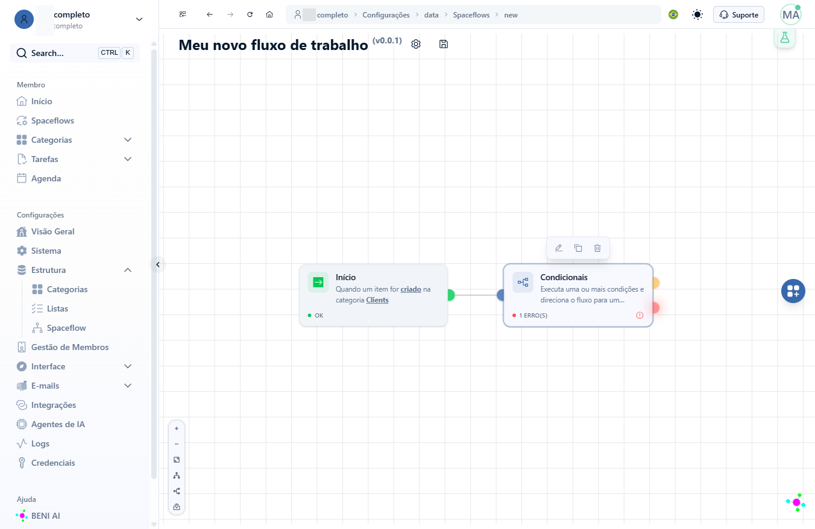Duplicate the Condicionais node
Image resolution: width=815 pixels, height=529 pixels.
pyautogui.click(x=578, y=248)
